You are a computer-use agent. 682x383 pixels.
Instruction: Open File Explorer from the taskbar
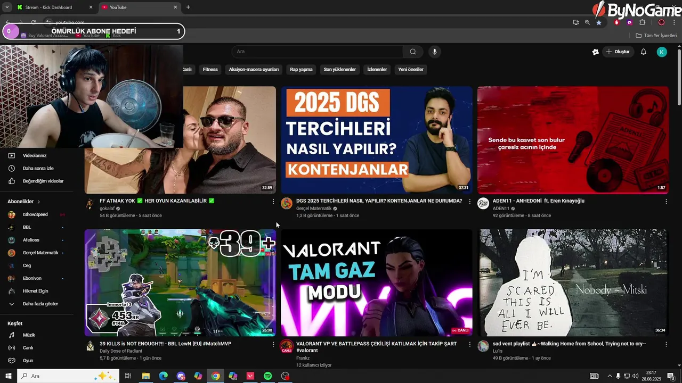[x=145, y=376]
